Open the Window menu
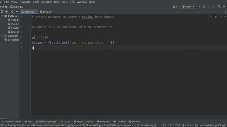This screenshot has width=227, height=127. (x=82, y=2)
